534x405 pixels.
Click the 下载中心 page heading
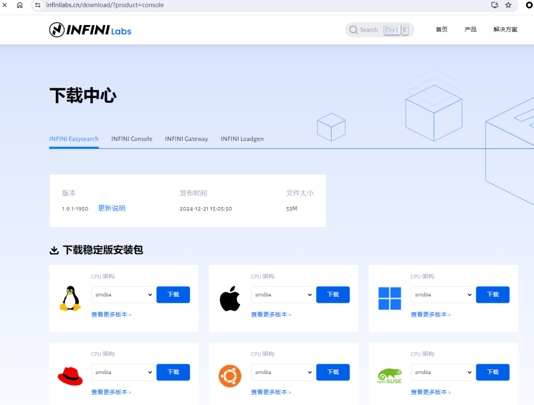coord(83,96)
